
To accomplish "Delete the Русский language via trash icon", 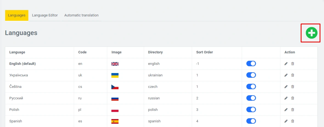I will 292,98.
